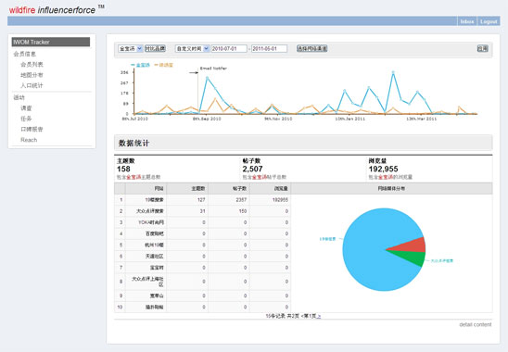Select row 1 site name 19楼搜索
This screenshot has height=352, width=508.
coord(154,200)
